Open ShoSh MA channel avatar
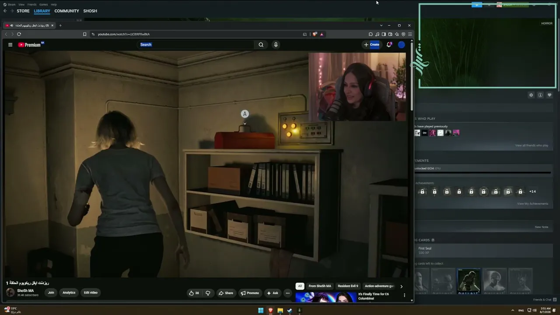This screenshot has height=315, width=560. coord(10,293)
